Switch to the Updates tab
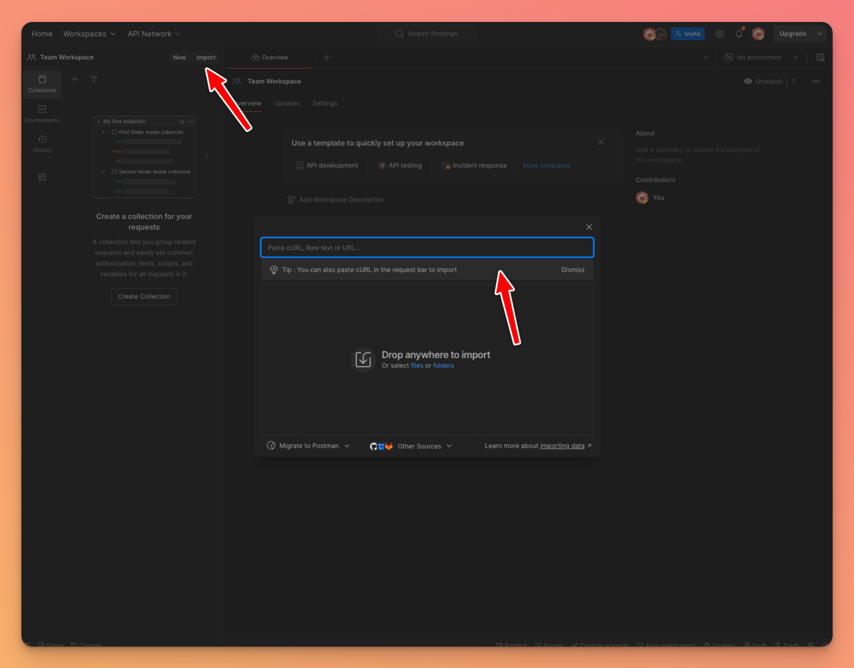Screen dimensions: 854x668 click(x=287, y=103)
